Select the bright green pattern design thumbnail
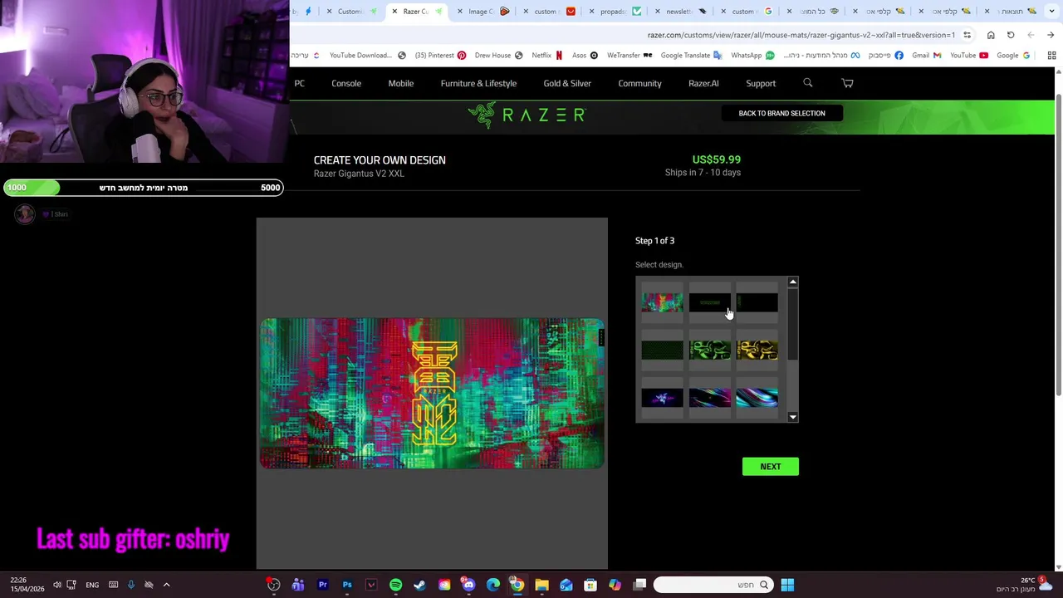Image resolution: width=1063 pixels, height=598 pixels. tap(709, 350)
